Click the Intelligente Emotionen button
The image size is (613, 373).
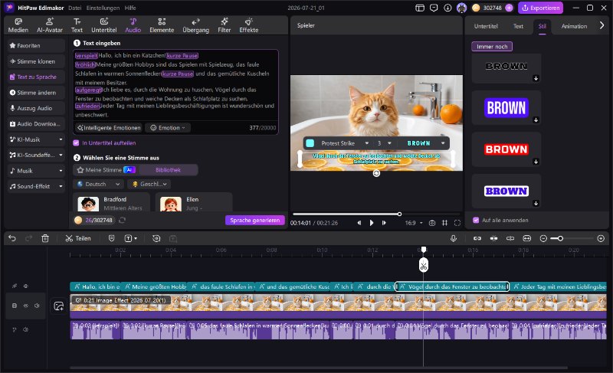[x=109, y=128]
